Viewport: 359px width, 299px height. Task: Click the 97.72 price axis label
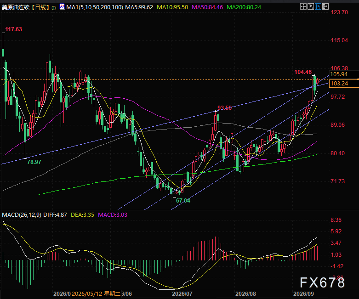click(338, 97)
